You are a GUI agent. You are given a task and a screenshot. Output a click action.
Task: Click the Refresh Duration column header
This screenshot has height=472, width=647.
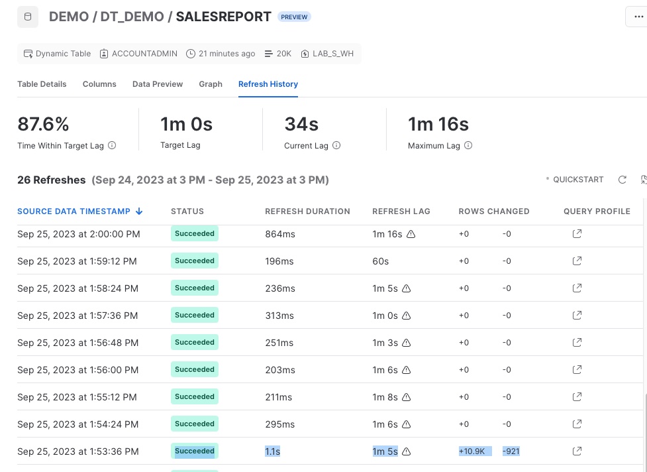307,211
